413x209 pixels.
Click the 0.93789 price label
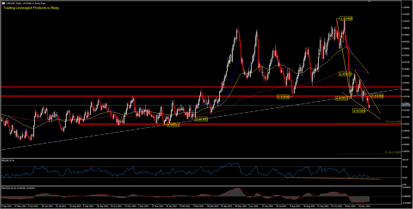(377, 96)
